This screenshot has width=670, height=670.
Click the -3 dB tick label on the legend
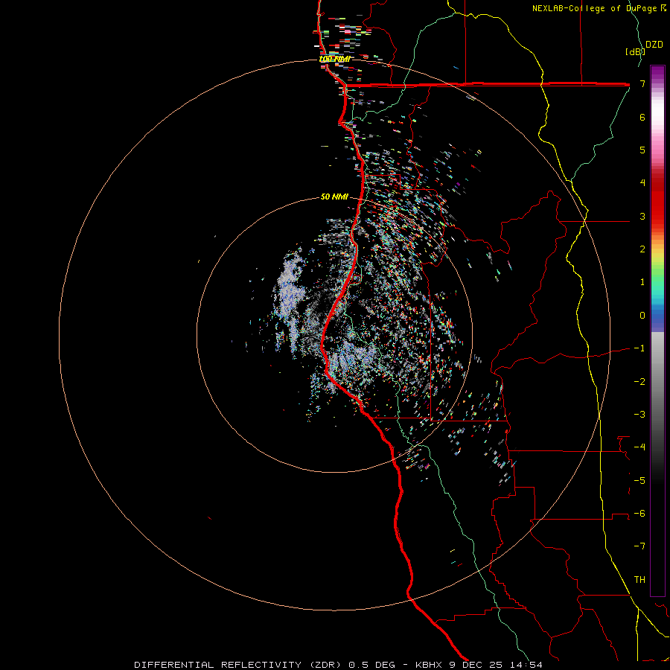(x=639, y=415)
